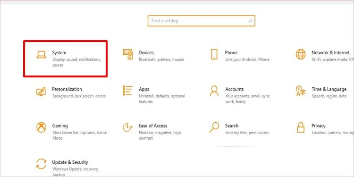Open the Accounts person icon
Viewport: 354px width, 177px height.
click(x=214, y=91)
